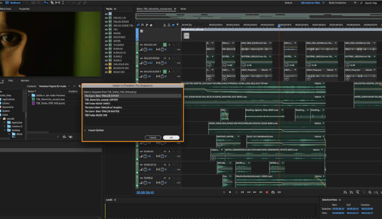Click the current timecode display 00:00:28:10
The height and width of the screenshot is (219, 382).
point(145,193)
